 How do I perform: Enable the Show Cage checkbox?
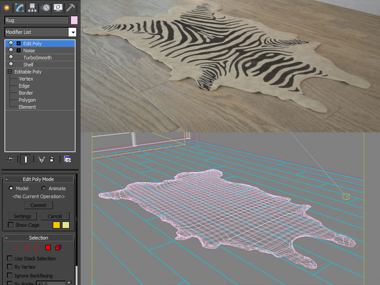[11, 225]
